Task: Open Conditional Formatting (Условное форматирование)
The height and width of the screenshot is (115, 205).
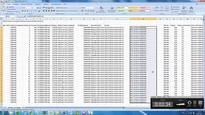Action: pyautogui.click(x=101, y=9)
